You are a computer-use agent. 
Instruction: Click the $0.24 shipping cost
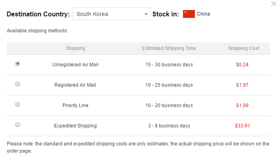point(242,65)
